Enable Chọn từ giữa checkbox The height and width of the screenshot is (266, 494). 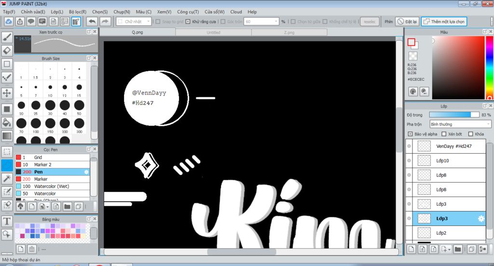[293, 22]
